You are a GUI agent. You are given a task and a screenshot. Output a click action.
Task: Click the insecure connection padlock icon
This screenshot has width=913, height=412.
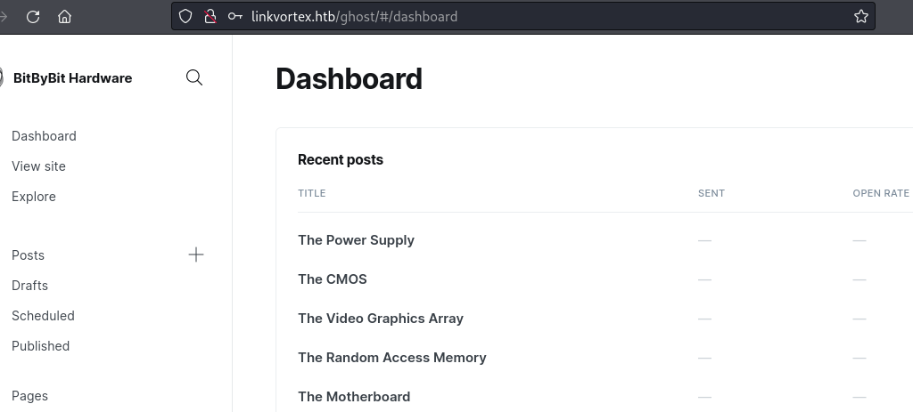[x=210, y=16]
